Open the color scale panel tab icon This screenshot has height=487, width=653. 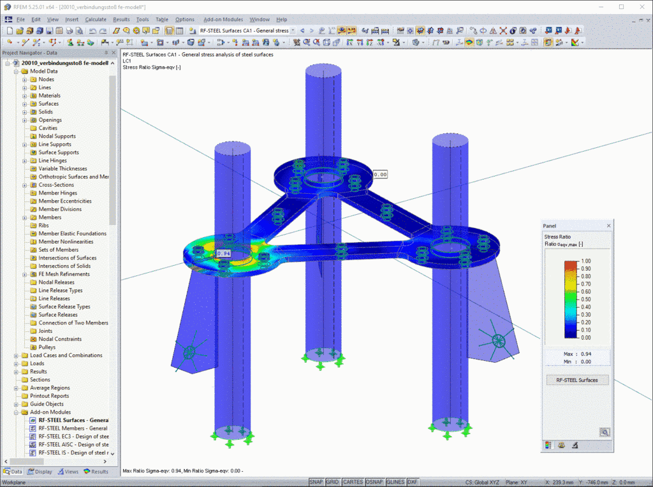(548, 446)
